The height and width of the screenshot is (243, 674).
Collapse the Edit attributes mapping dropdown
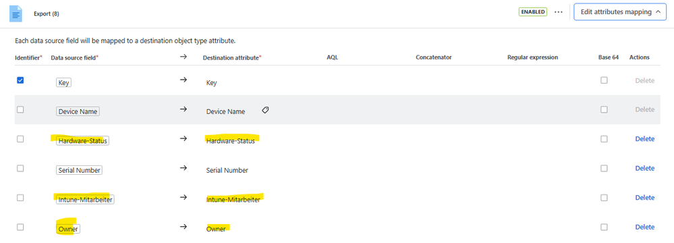click(x=620, y=12)
